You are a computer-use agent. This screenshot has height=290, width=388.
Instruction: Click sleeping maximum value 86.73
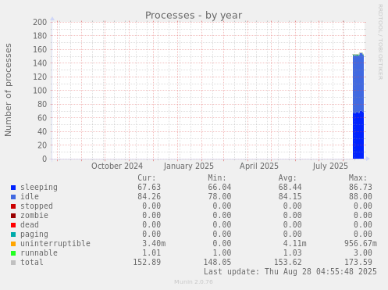tap(361, 188)
